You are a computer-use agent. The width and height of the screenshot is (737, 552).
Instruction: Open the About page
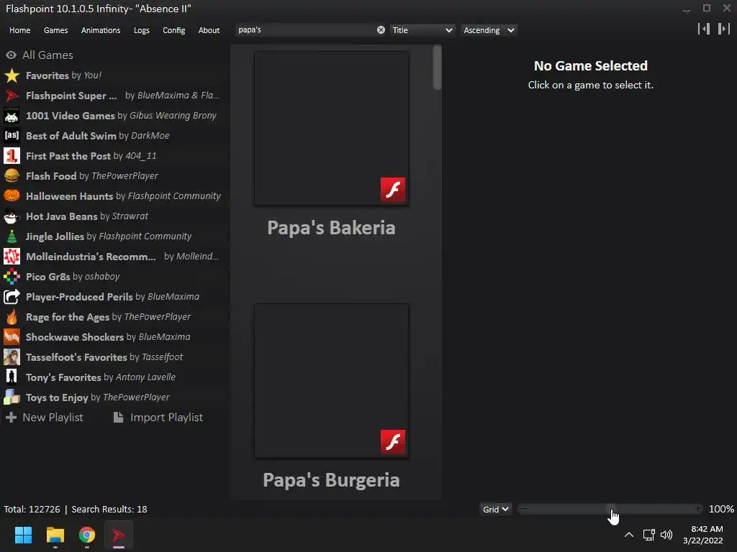coord(209,30)
